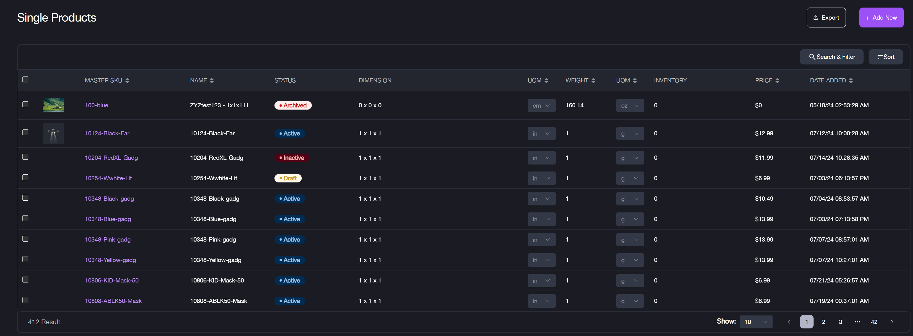Open Search & Filter with magnifier icon
The image size is (913, 336).
tap(832, 57)
